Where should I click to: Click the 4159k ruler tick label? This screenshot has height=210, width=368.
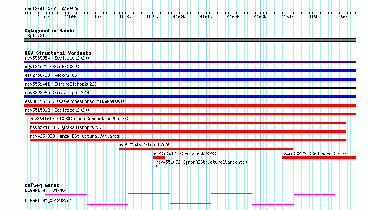(x=152, y=17)
